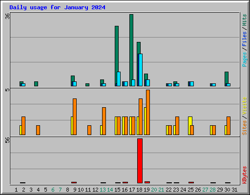Image resolution: width=250 pixels, height=195 pixels.
Task: Click the green Hits bar for day 4
Action: click(x=36, y=84)
